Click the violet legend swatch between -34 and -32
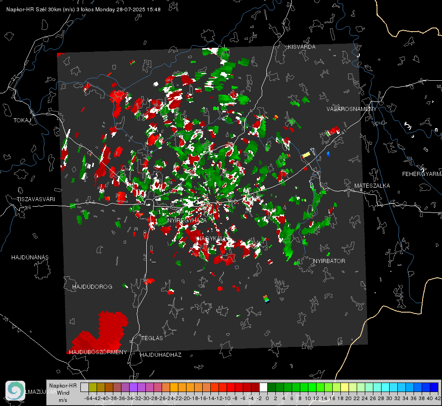 click(133, 387)
